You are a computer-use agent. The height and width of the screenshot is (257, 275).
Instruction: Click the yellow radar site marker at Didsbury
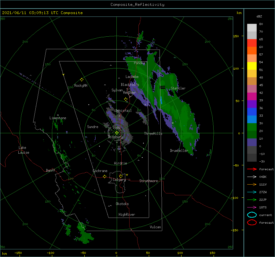click(x=117, y=133)
